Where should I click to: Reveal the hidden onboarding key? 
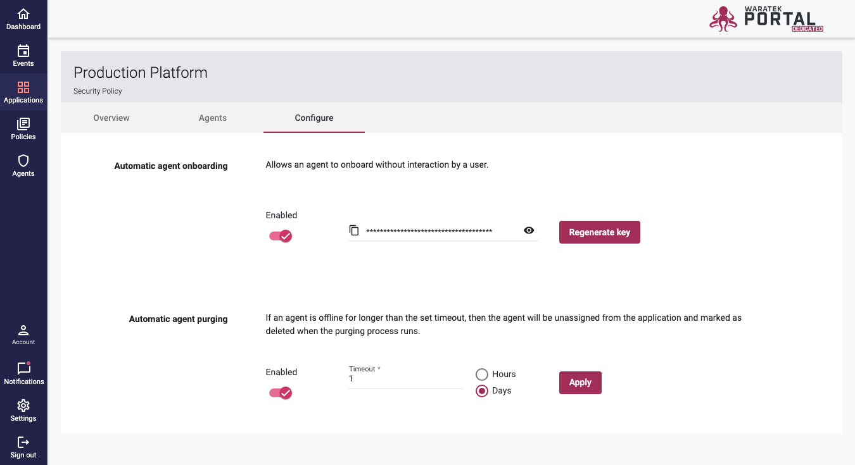[x=529, y=231]
